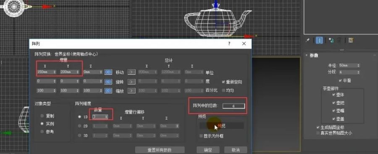Click the 重置所有参数 reset all button
The image size is (378, 154).
point(160,150)
